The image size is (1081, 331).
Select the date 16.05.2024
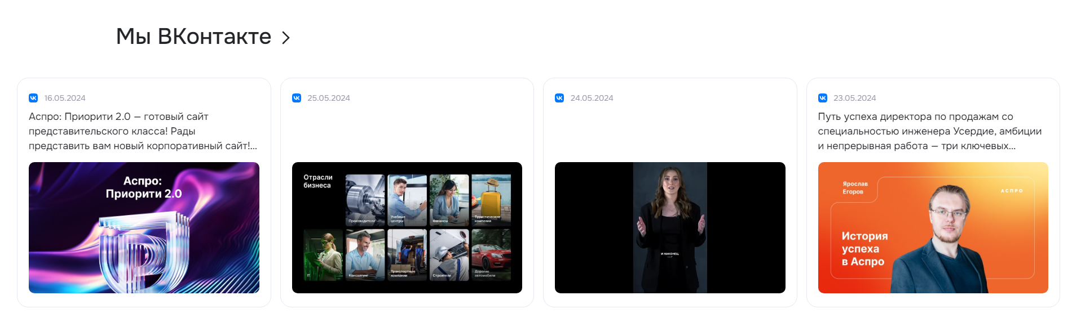coord(65,98)
